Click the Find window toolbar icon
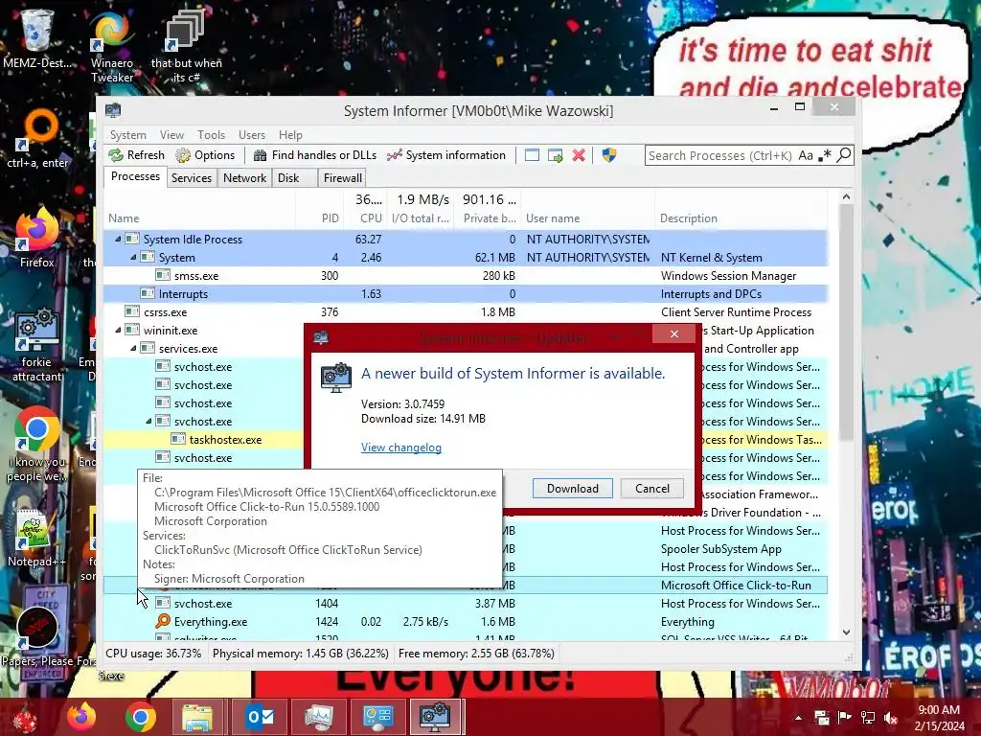The width and height of the screenshot is (981, 736). point(532,155)
